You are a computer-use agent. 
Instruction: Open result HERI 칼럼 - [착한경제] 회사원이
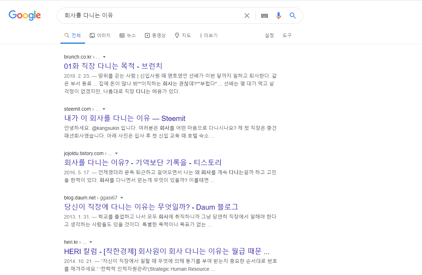[167, 251]
